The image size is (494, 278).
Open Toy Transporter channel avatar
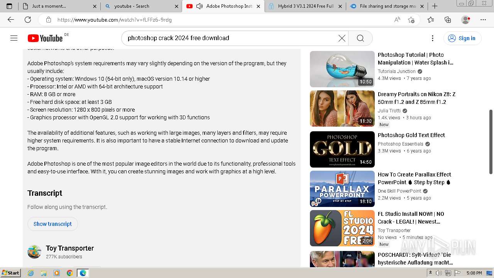point(34,252)
